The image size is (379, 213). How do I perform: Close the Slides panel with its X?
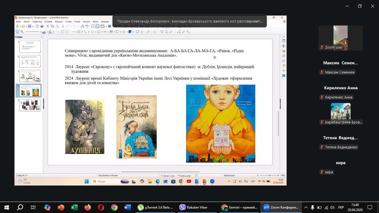(41, 37)
